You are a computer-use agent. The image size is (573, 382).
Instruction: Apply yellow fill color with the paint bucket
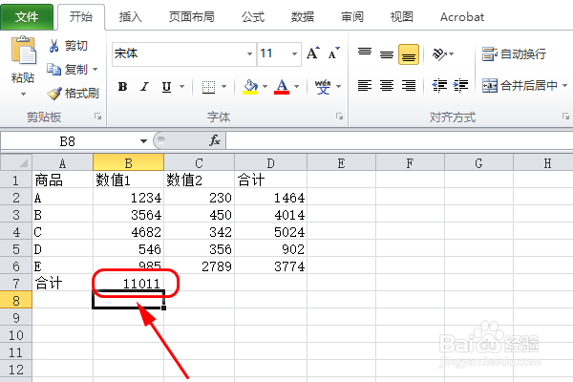[x=250, y=87]
